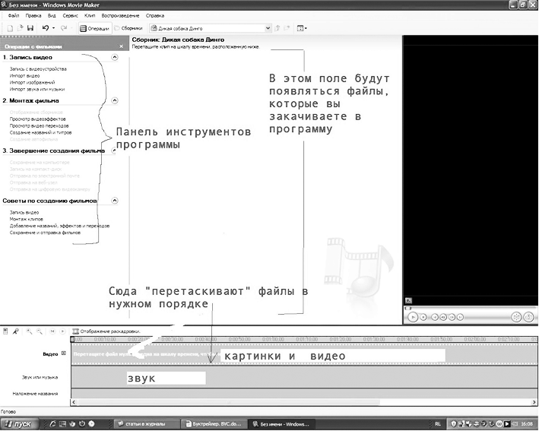
Task: Click the Save project toolbar icon
Action: click(x=29, y=28)
